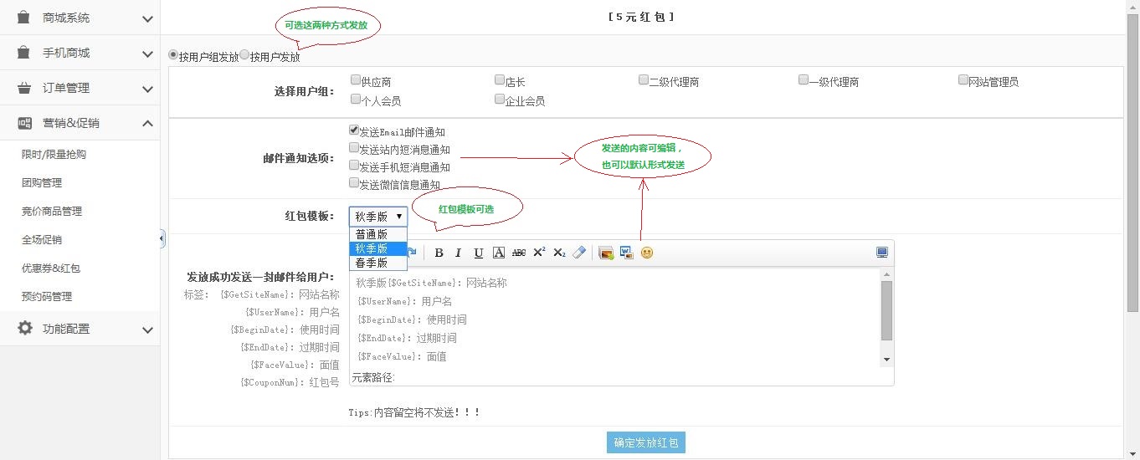
Task: Uncheck 发送Email邮件通知 option
Action: point(354,130)
